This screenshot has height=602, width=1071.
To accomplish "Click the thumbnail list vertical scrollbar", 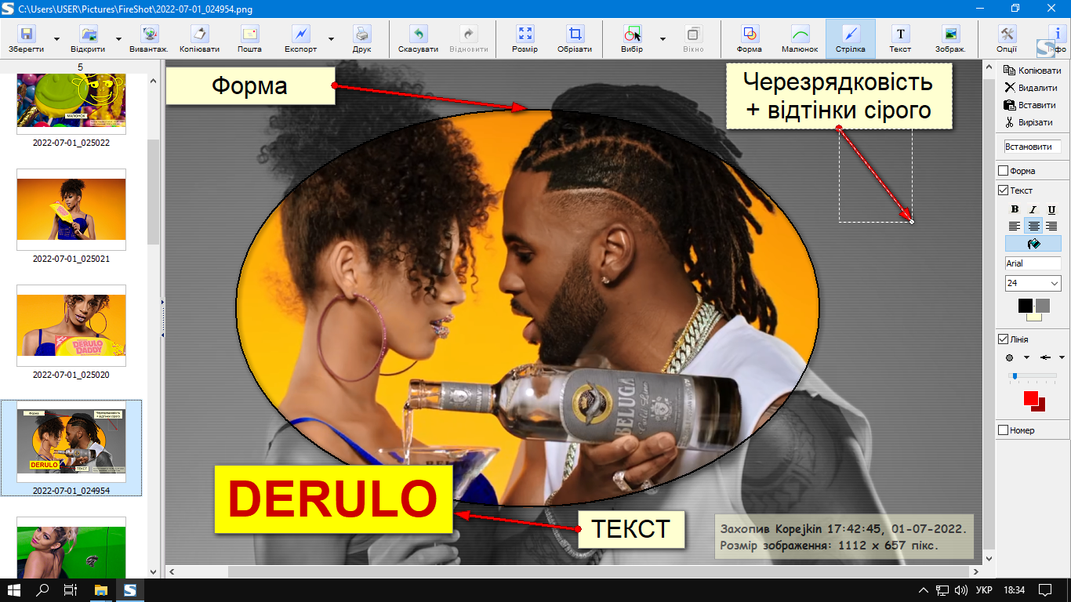I will pos(153,191).
